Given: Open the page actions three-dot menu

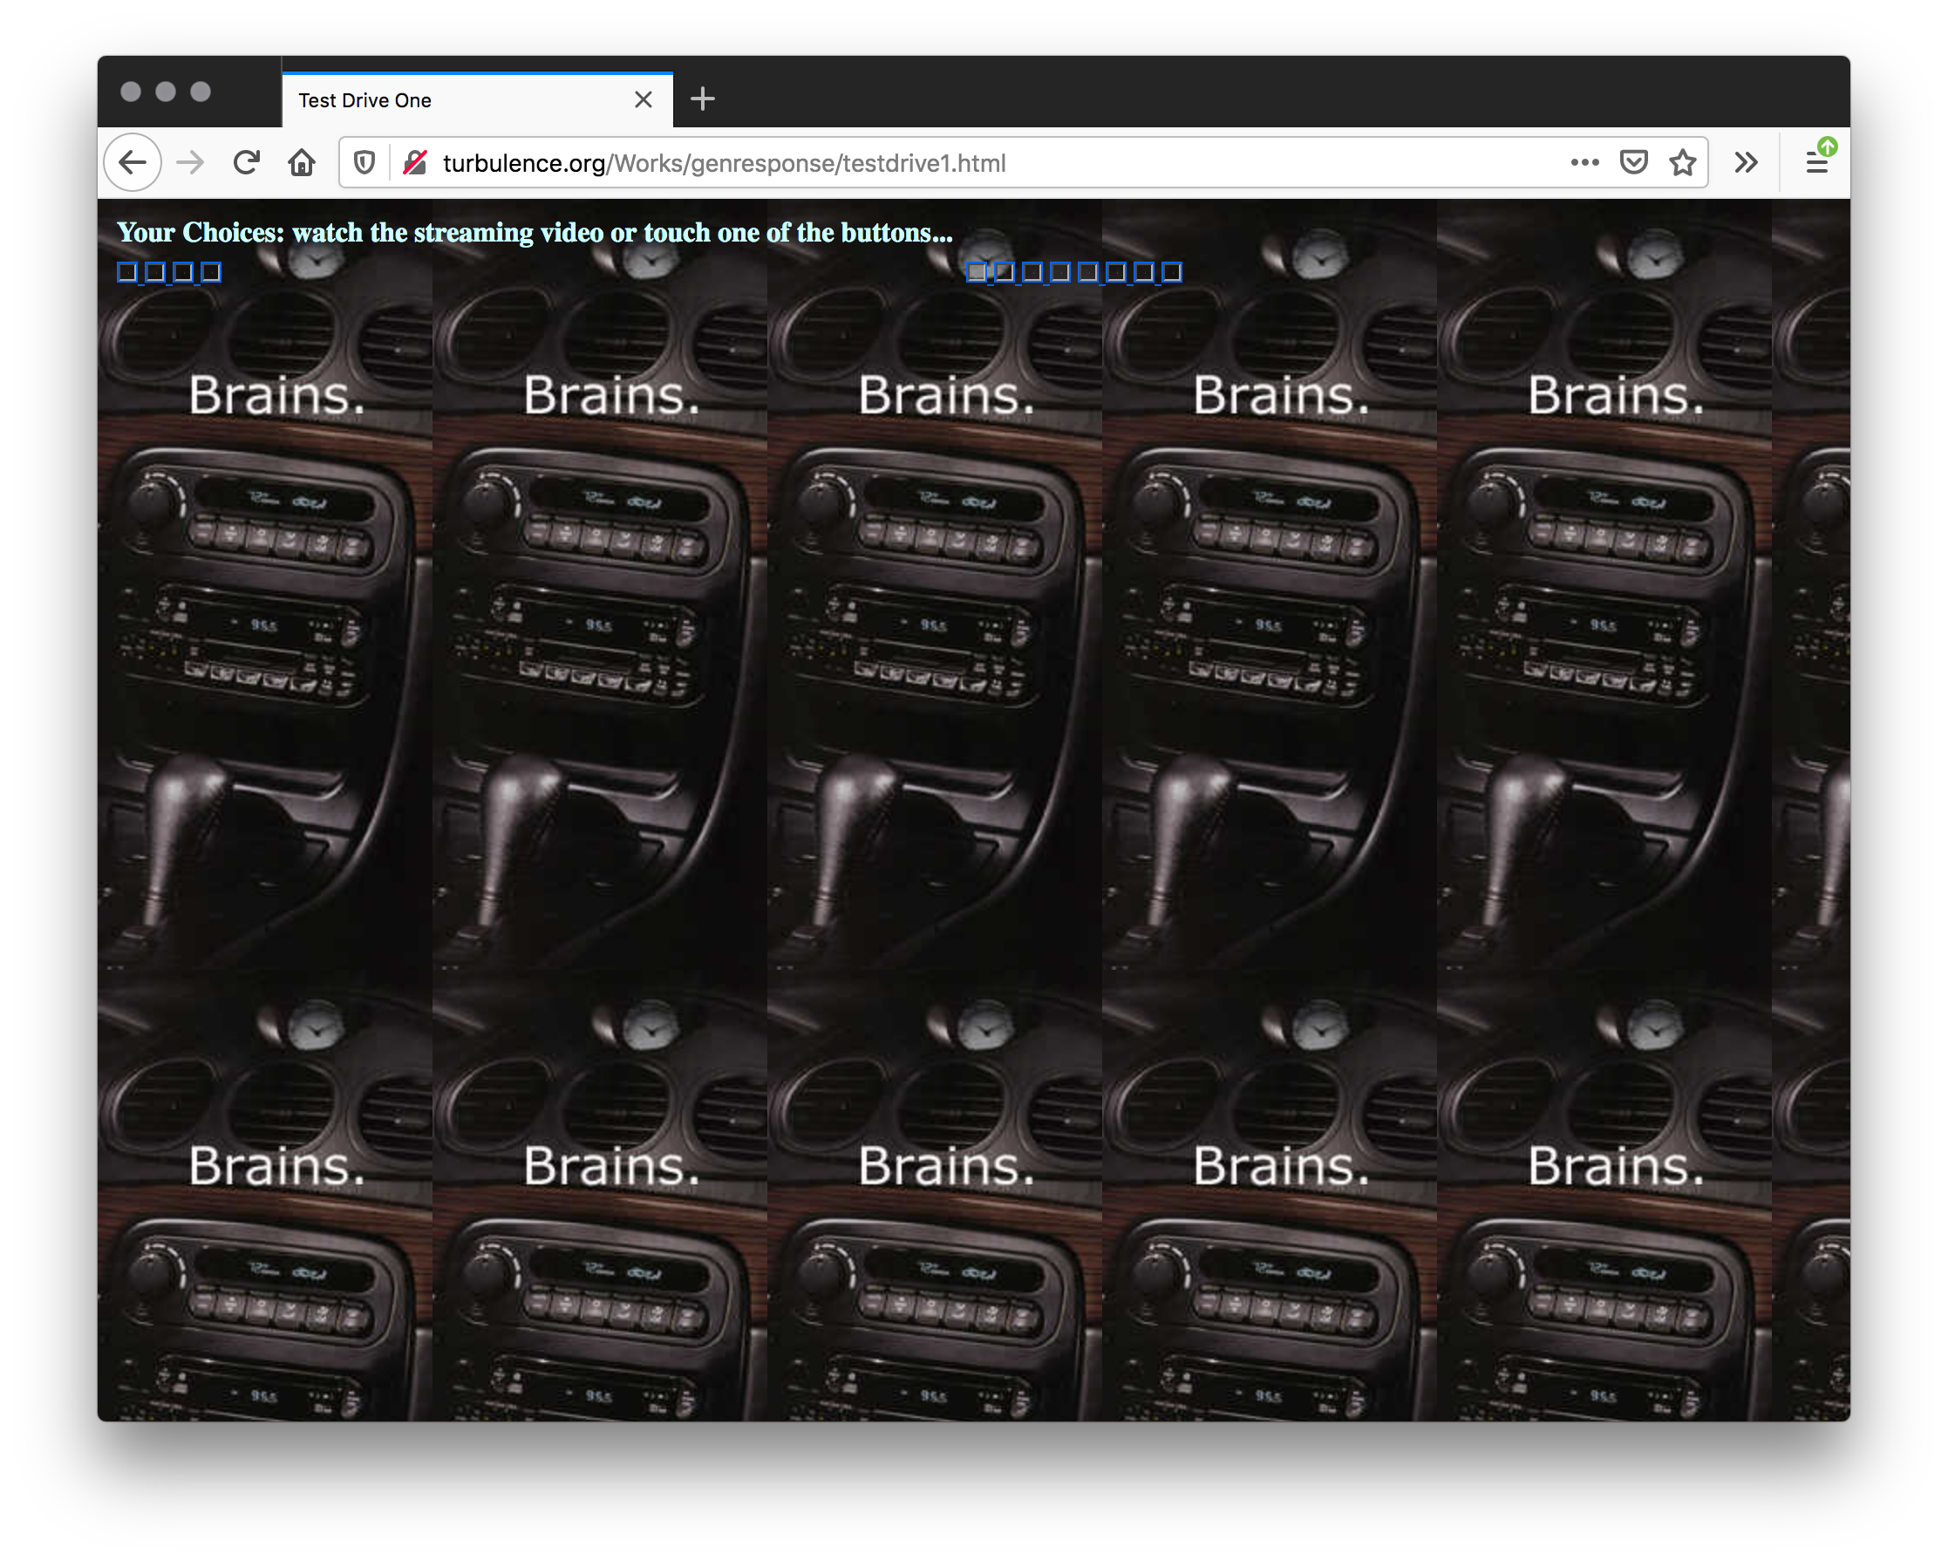Looking at the screenshot, I should [x=1584, y=162].
